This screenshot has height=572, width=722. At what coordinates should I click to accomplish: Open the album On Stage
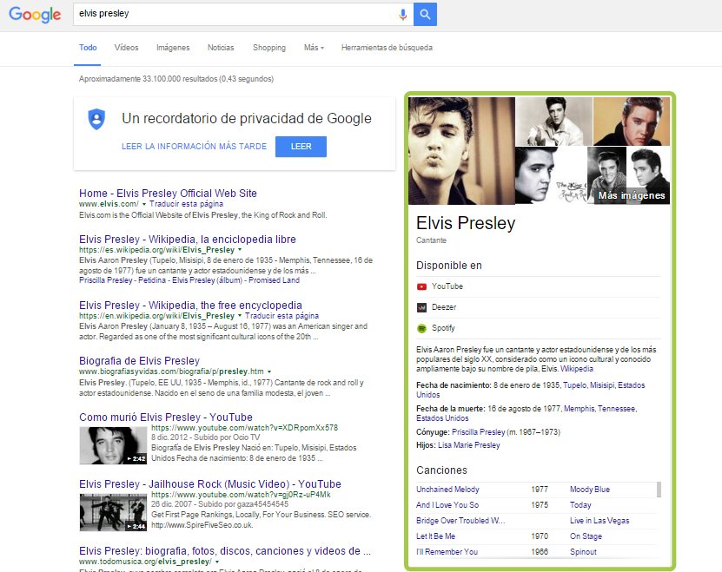586,536
